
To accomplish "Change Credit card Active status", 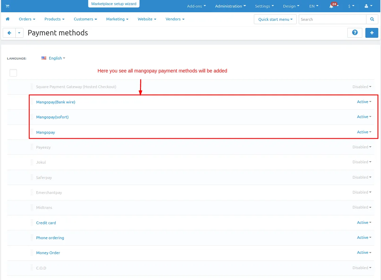I will click(x=364, y=223).
